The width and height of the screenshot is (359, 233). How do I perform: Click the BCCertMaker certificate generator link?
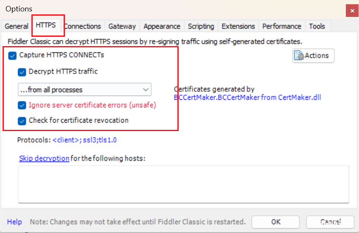247,97
